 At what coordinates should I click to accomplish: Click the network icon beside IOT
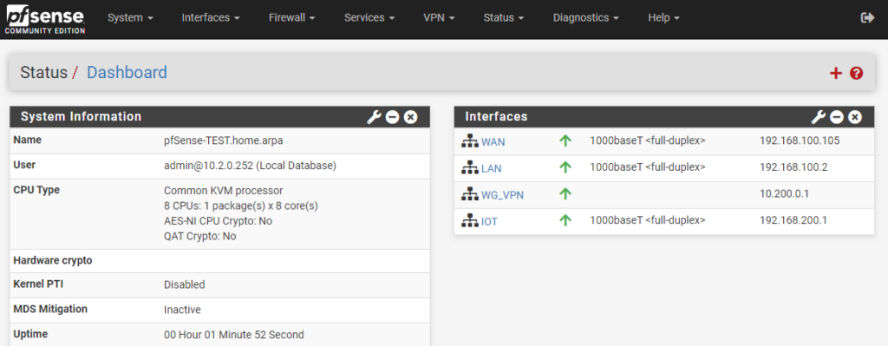click(x=469, y=221)
